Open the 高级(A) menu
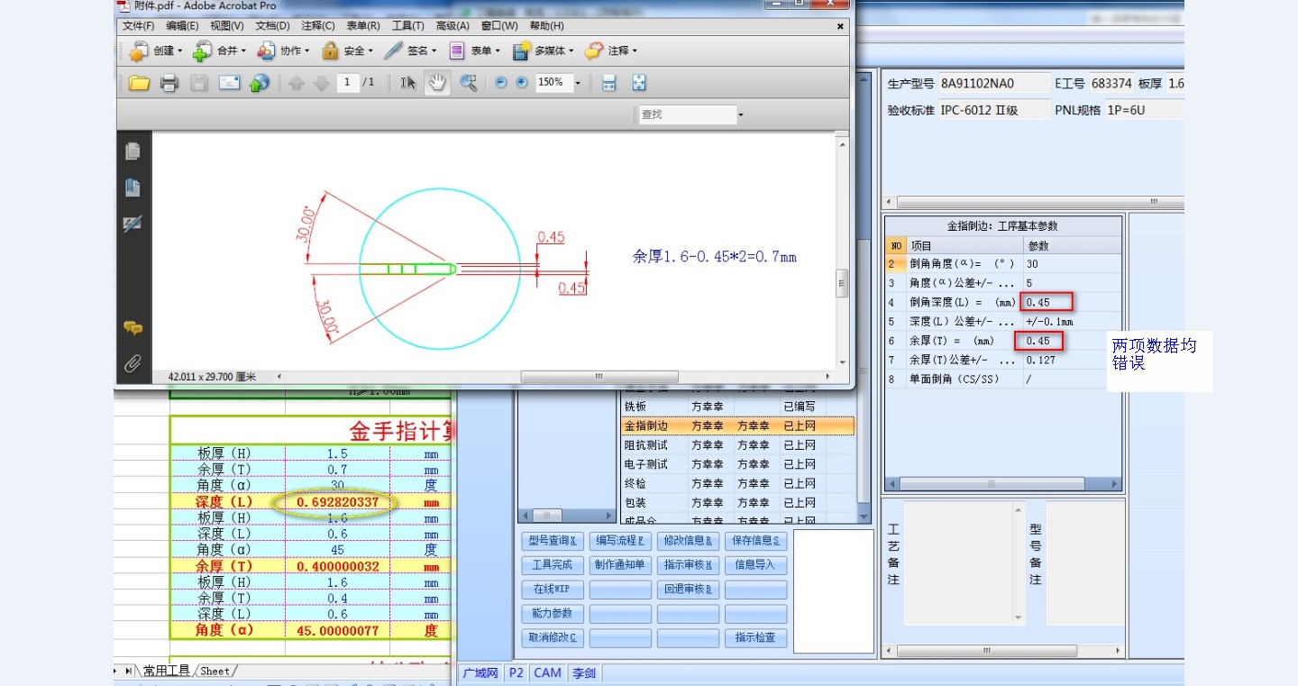1298x686 pixels. tap(452, 26)
